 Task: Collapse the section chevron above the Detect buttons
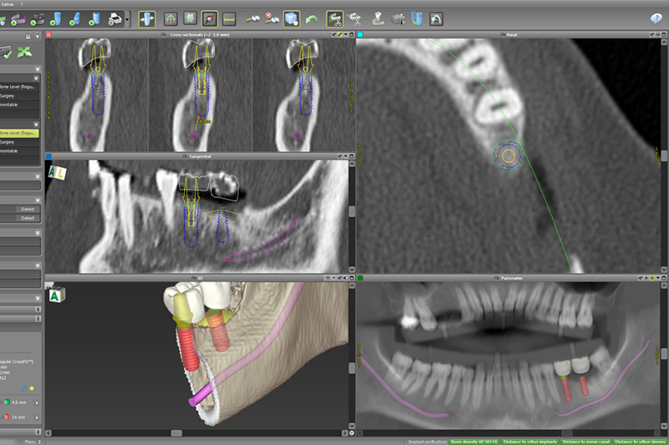click(38, 200)
